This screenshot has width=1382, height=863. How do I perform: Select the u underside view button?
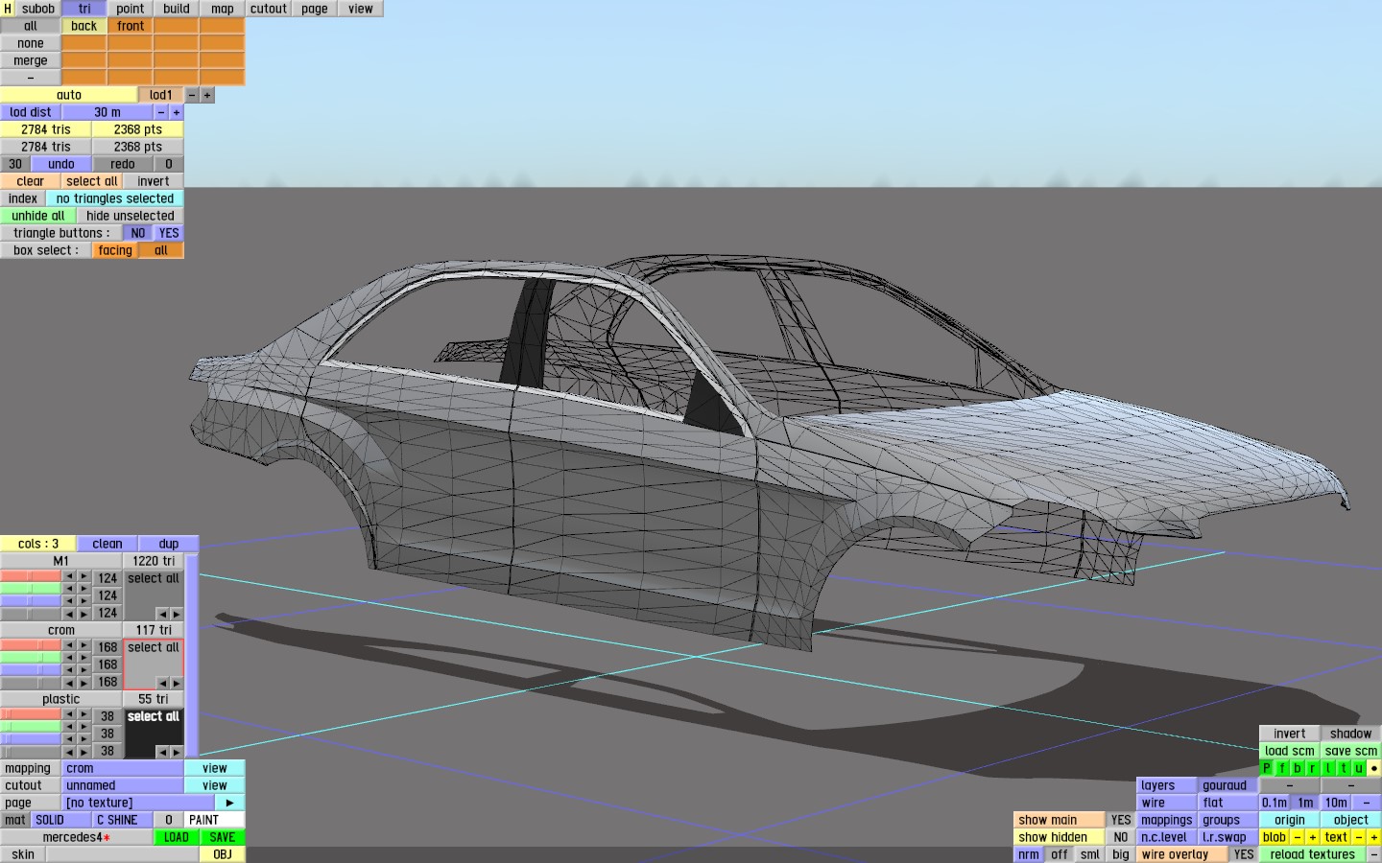(1359, 768)
